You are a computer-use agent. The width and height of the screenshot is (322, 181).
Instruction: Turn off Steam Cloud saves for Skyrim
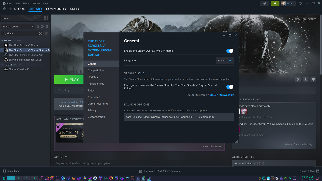tap(230, 87)
